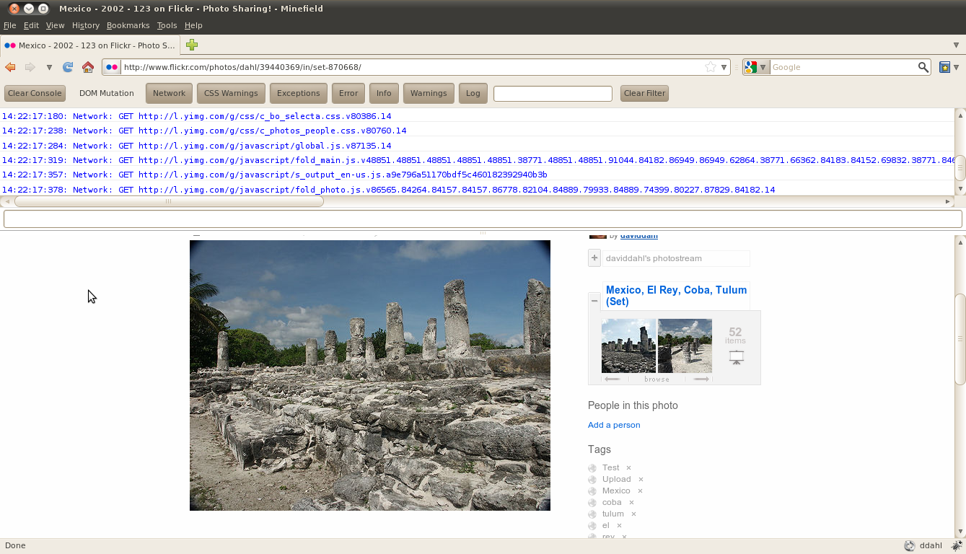Screen dimensions: 966x554
Task: Go to the browser Home page
Action: tap(88, 67)
